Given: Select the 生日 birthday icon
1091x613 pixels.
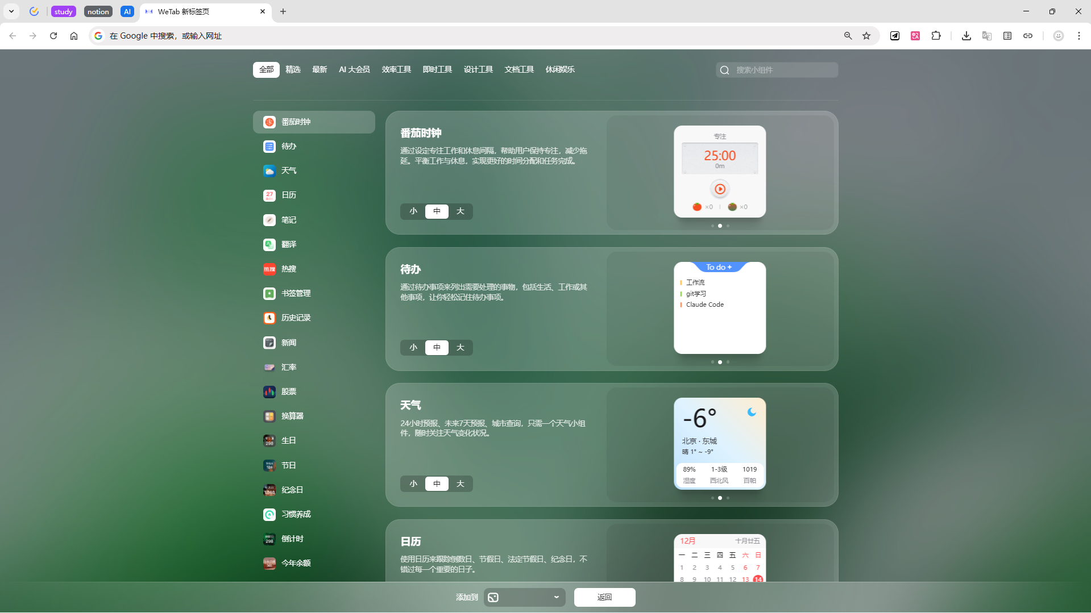Looking at the screenshot, I should [x=269, y=441].
